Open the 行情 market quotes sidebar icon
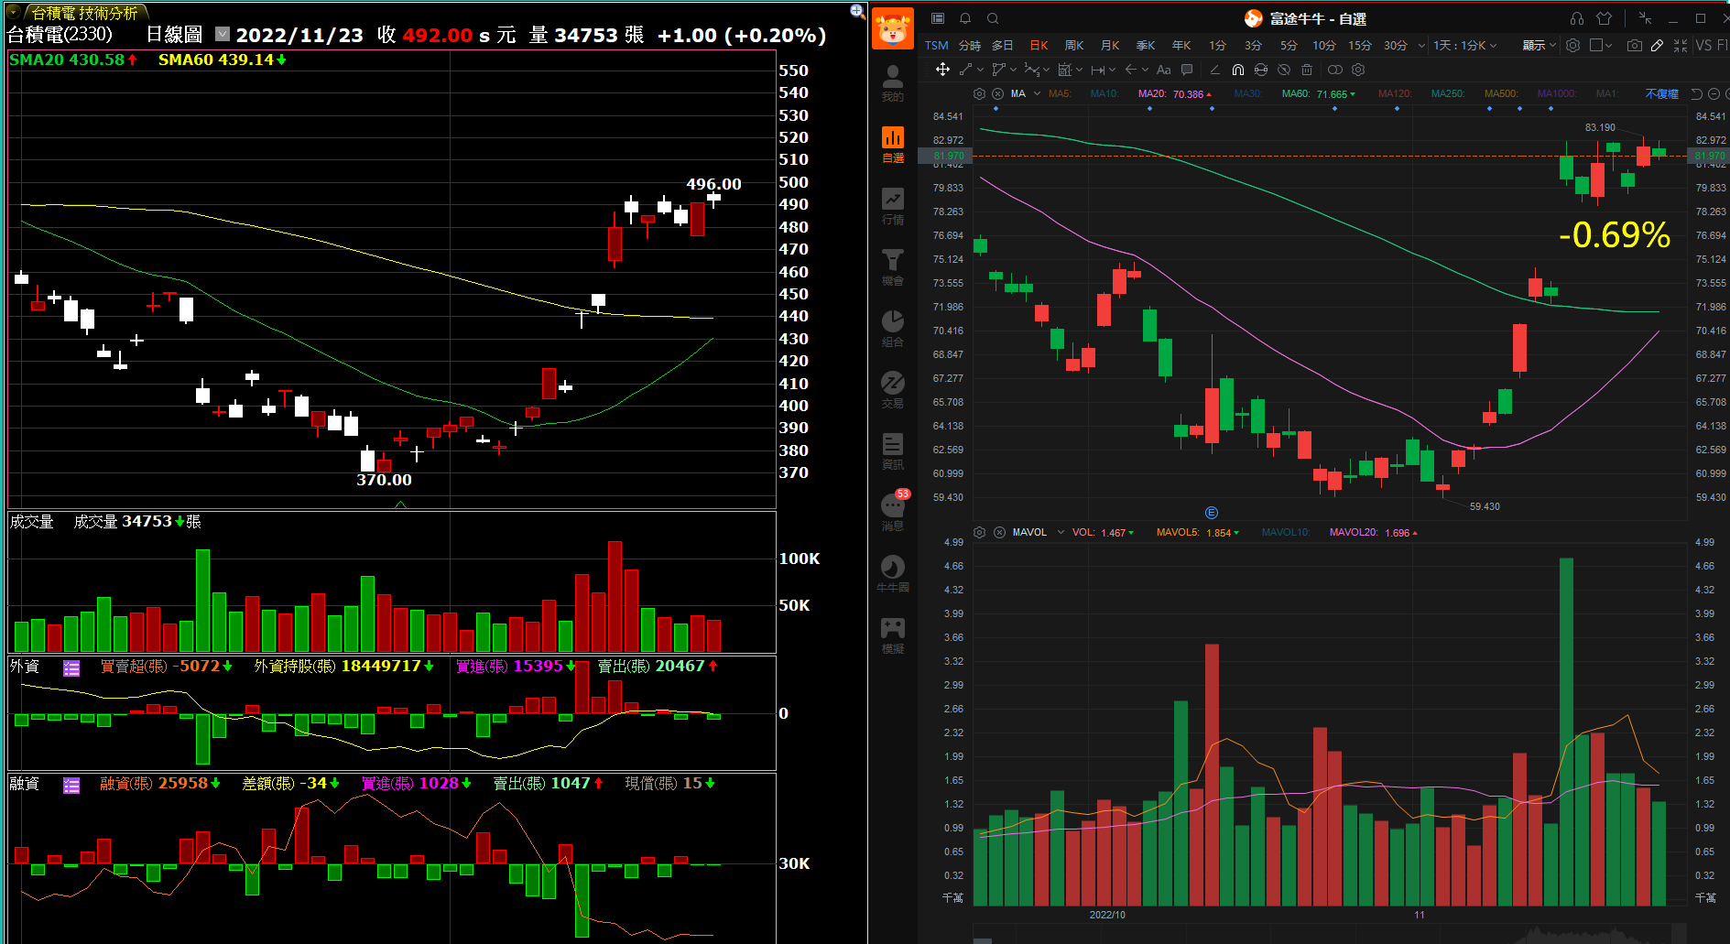Image resolution: width=1730 pixels, height=944 pixels. click(892, 206)
